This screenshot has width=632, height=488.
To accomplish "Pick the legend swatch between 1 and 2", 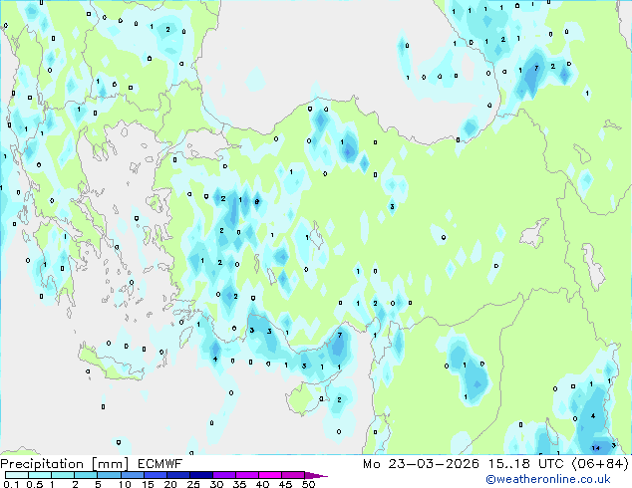I will coord(63,475).
